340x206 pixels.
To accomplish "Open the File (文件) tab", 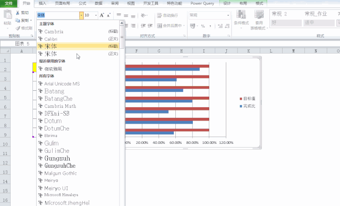I will pos(8,3).
